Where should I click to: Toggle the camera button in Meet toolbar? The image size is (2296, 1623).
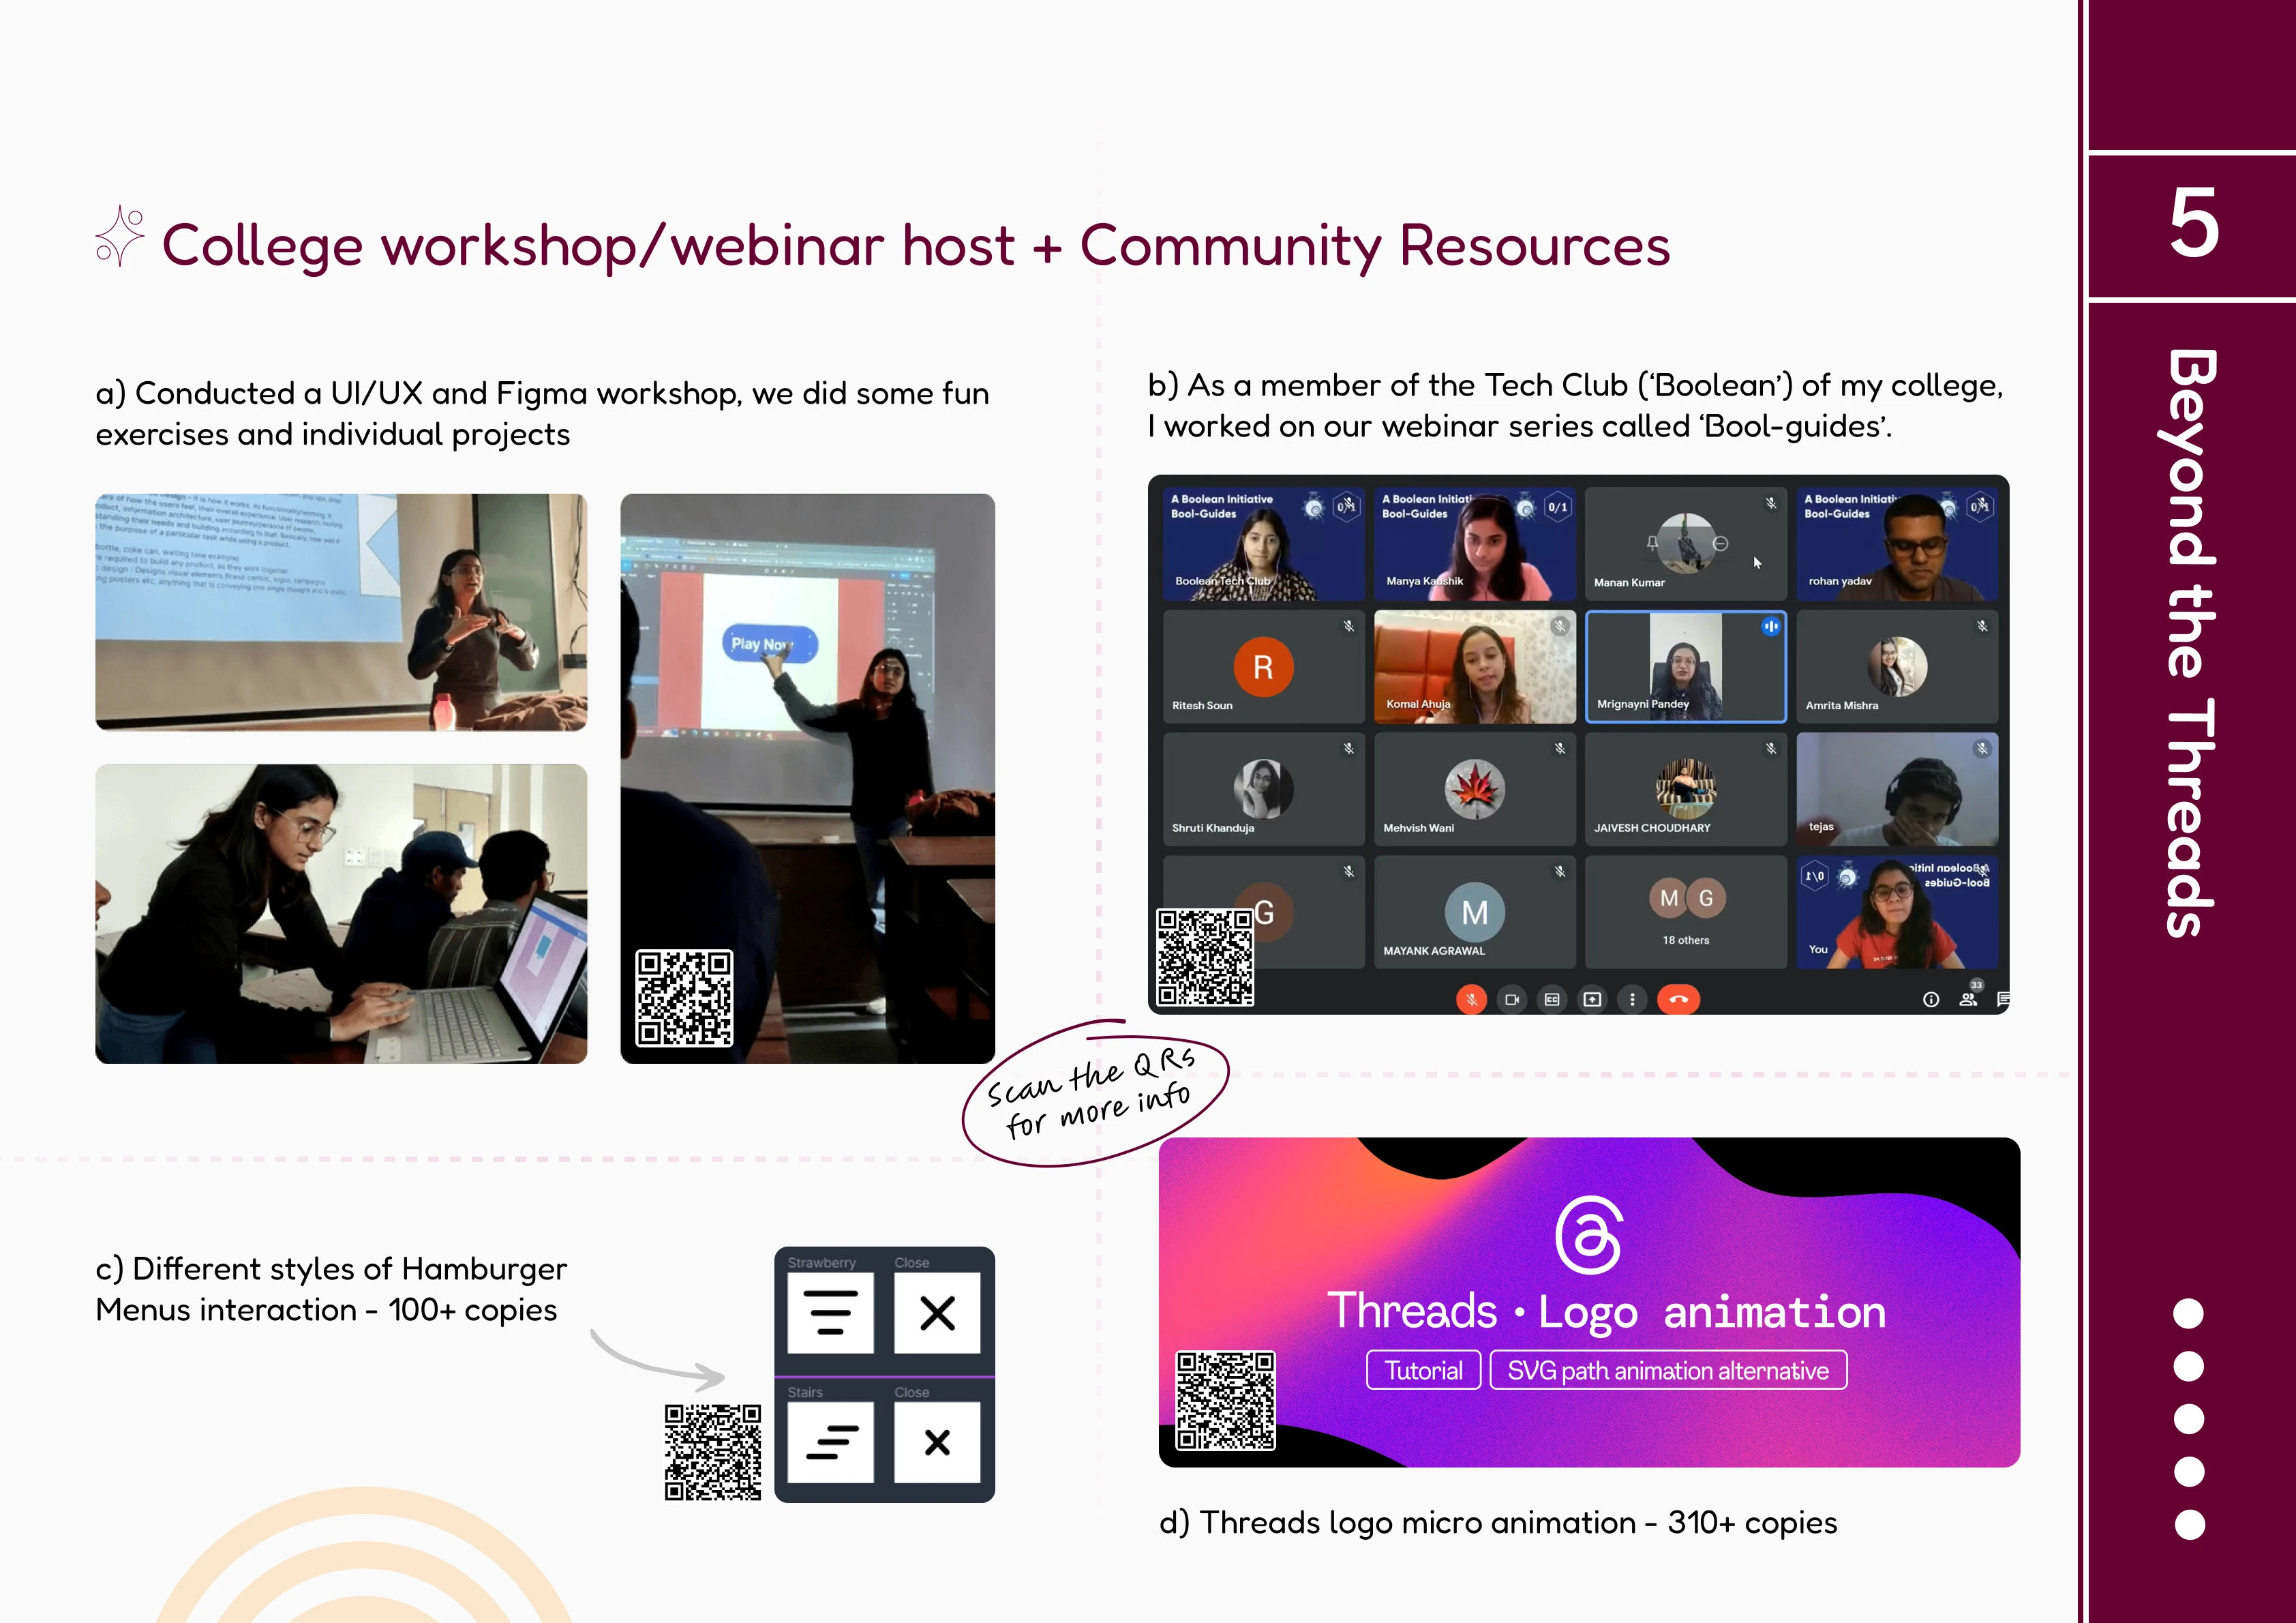pos(1512,998)
